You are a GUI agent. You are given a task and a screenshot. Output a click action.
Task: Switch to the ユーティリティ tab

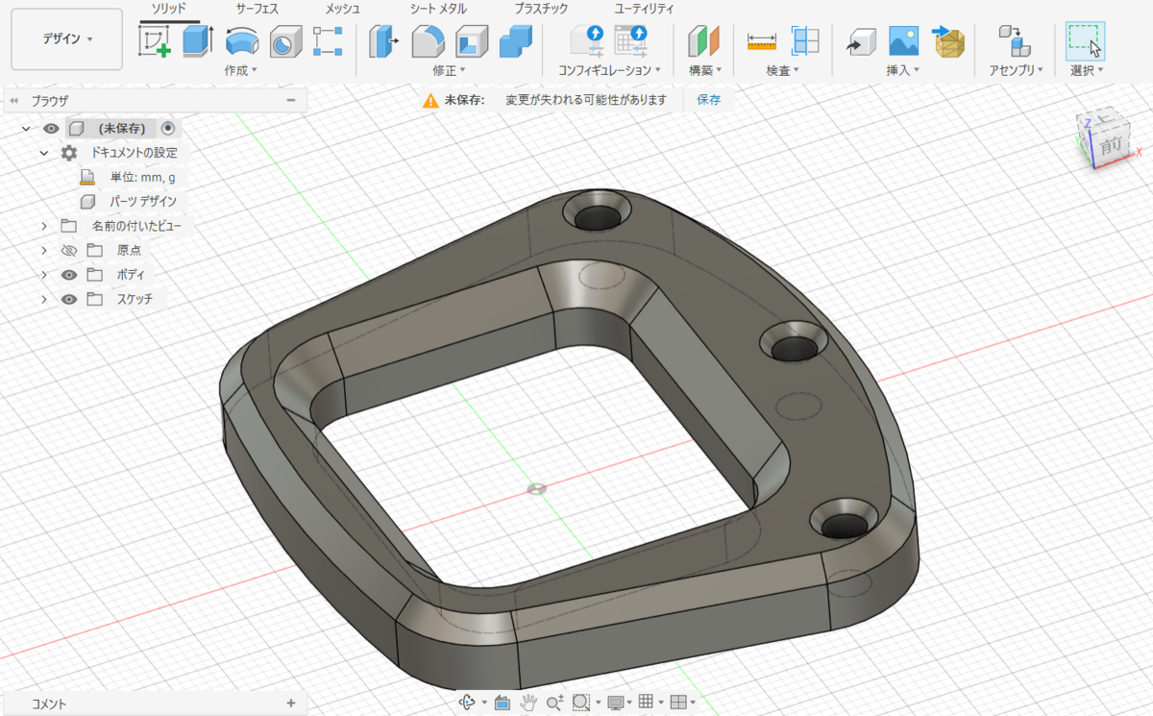(644, 9)
